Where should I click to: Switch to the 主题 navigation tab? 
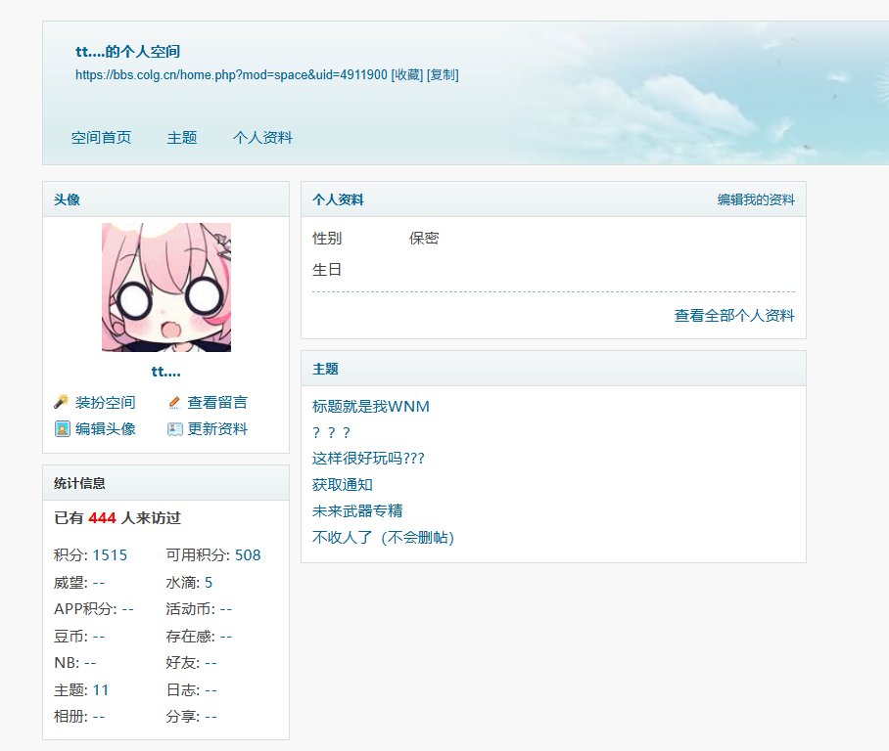point(182,138)
